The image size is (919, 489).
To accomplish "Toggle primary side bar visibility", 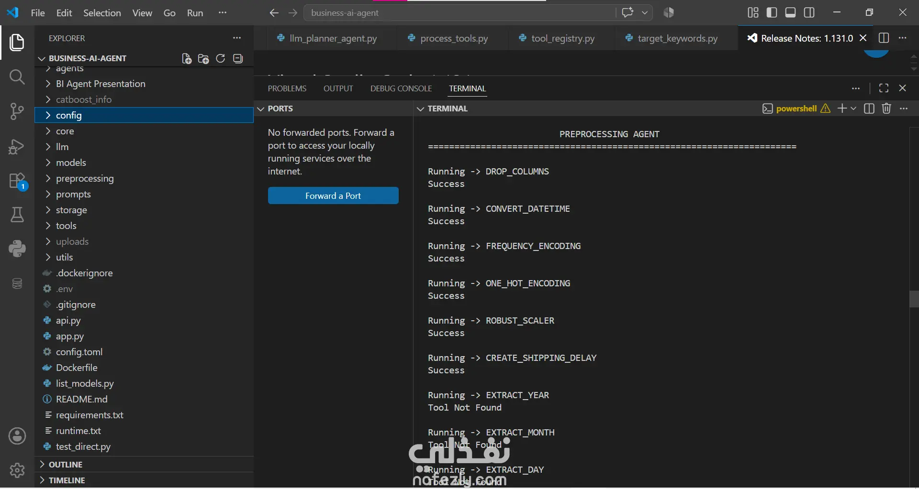I will [772, 12].
